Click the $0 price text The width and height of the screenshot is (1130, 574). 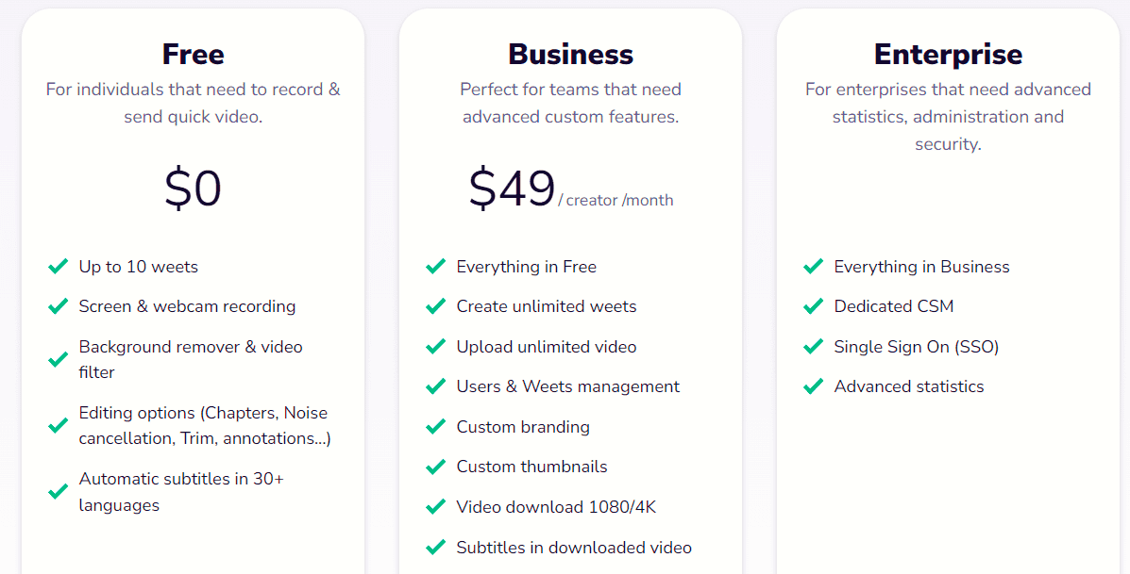(194, 189)
